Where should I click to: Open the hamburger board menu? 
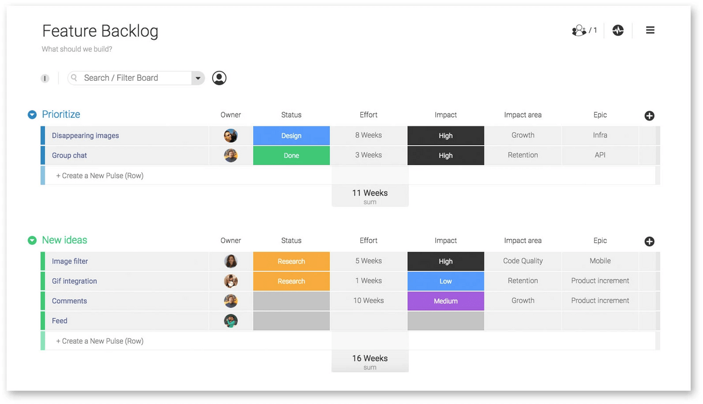(x=650, y=30)
